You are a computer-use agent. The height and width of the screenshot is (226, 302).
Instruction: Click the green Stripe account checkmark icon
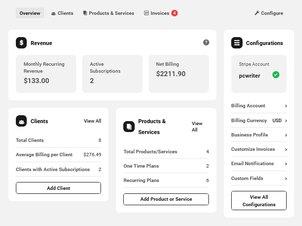[x=276, y=75]
